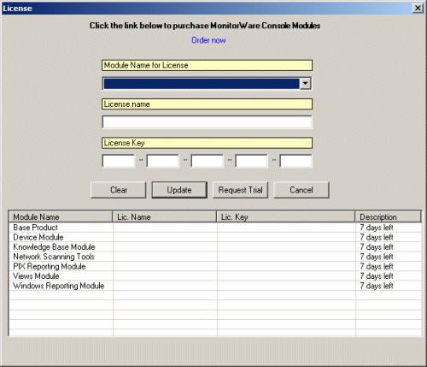
Task: Click the Order now link
Action: 208,40
